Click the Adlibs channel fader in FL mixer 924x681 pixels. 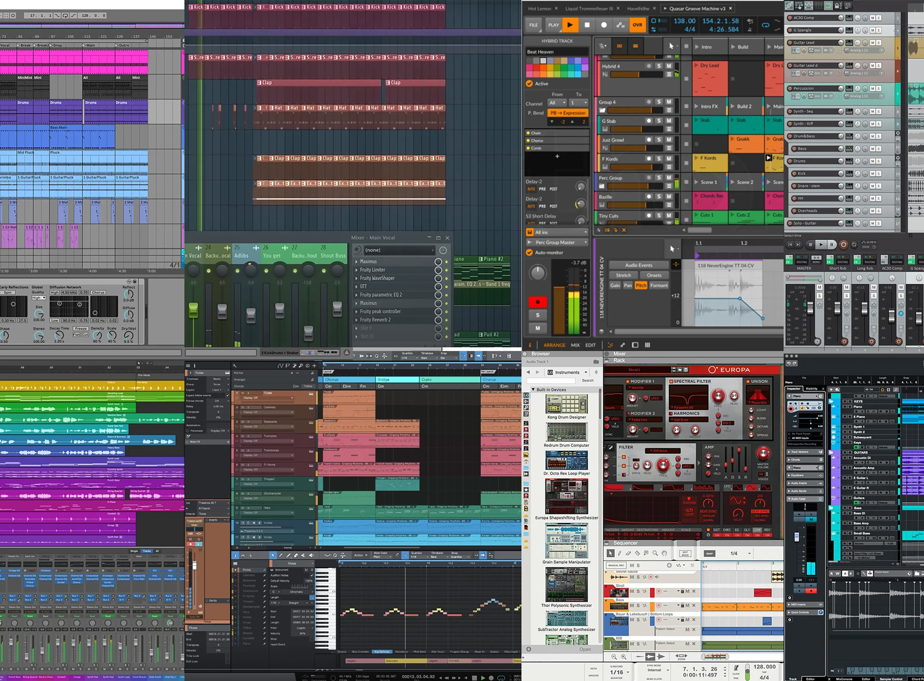pos(251,315)
